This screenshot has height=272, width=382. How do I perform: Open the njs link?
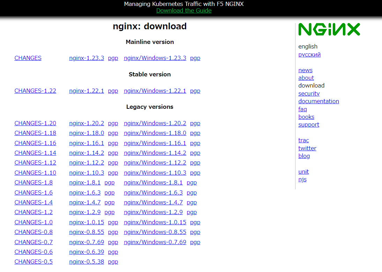pyautogui.click(x=302, y=180)
